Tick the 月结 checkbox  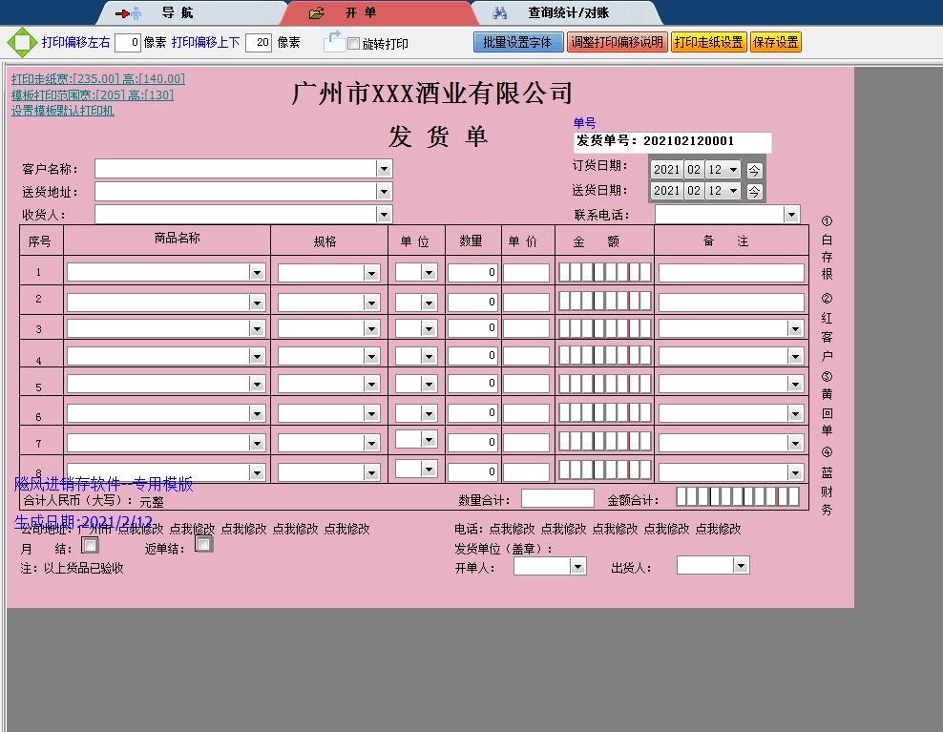[x=90, y=546]
